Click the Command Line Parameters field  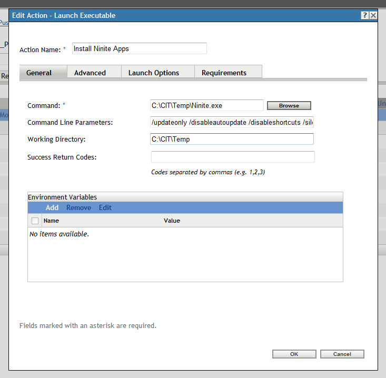[232, 123]
